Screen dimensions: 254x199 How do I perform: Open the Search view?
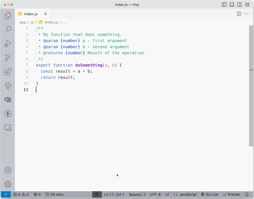pyautogui.click(x=8, y=29)
